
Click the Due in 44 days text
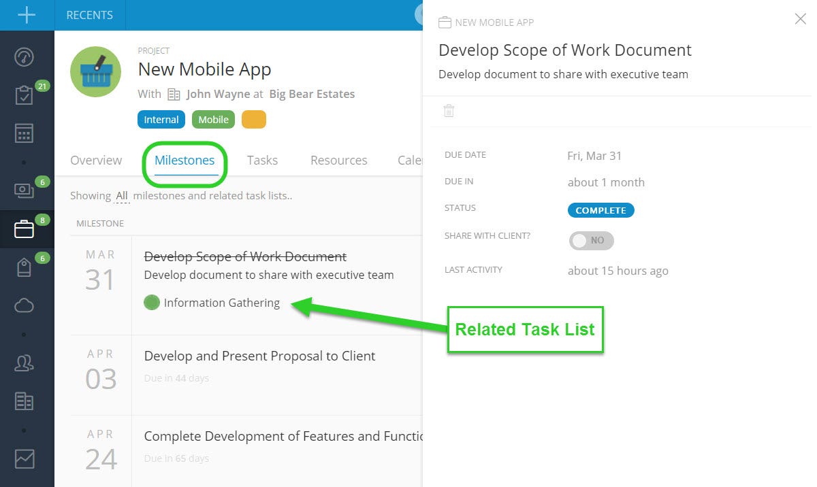176,378
